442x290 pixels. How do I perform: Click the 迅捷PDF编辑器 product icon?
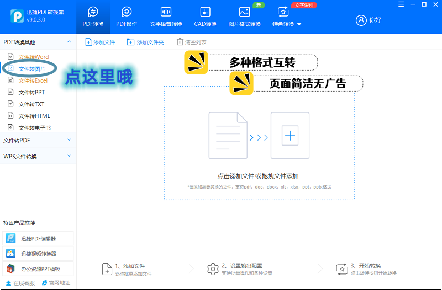[10, 239]
